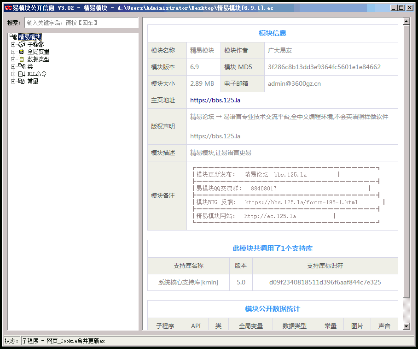Viewport: 418px width, 349px height.
Task: Click the scrollbar down arrow
Action: [406, 326]
